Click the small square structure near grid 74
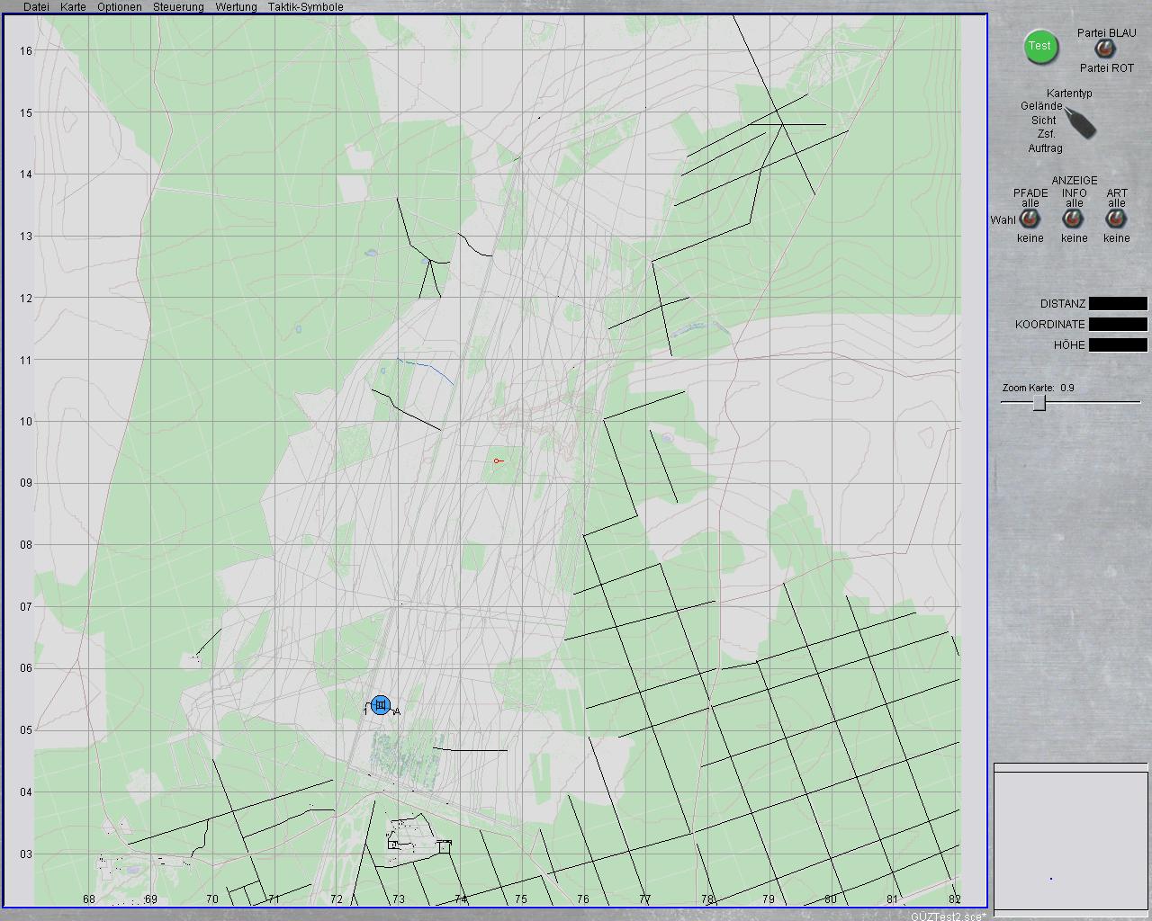 (444, 845)
